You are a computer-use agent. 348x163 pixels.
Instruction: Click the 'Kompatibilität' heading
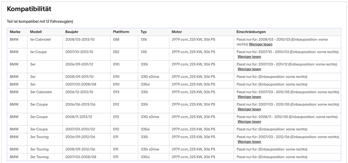click(x=29, y=9)
